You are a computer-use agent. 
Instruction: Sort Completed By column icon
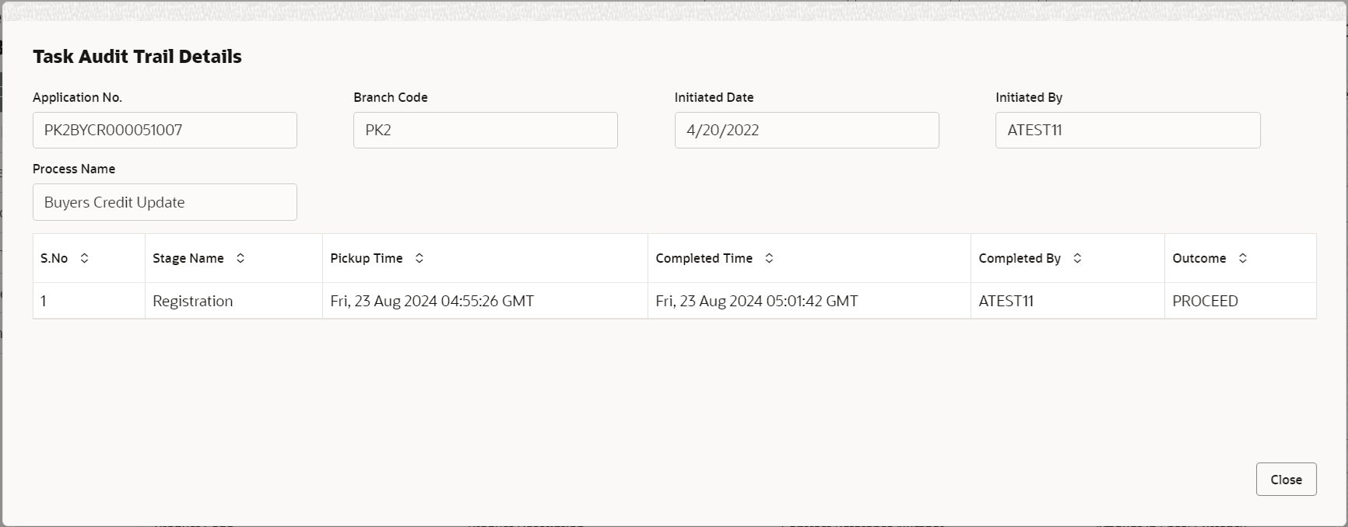(1077, 258)
